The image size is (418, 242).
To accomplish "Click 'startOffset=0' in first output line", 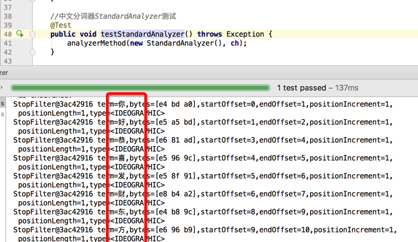I will pyautogui.click(x=228, y=104).
